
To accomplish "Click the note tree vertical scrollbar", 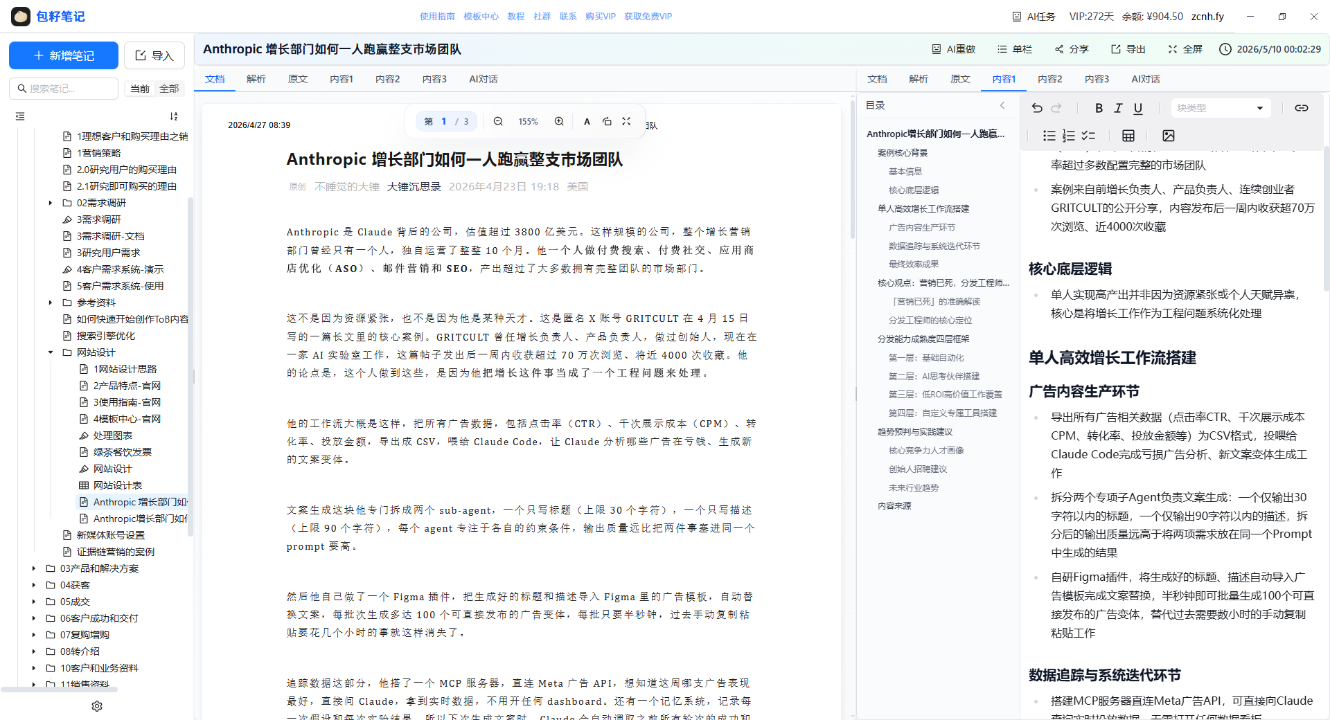I will pyautogui.click(x=190, y=367).
